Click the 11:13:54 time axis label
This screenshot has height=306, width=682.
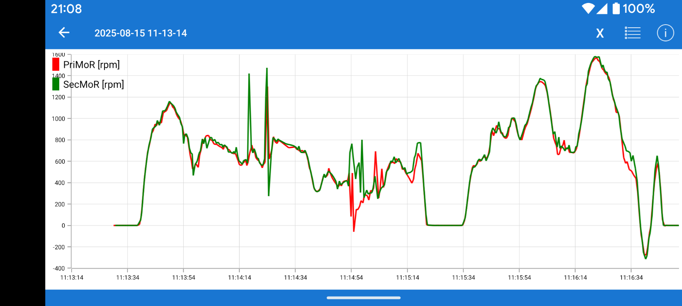pyautogui.click(x=184, y=277)
